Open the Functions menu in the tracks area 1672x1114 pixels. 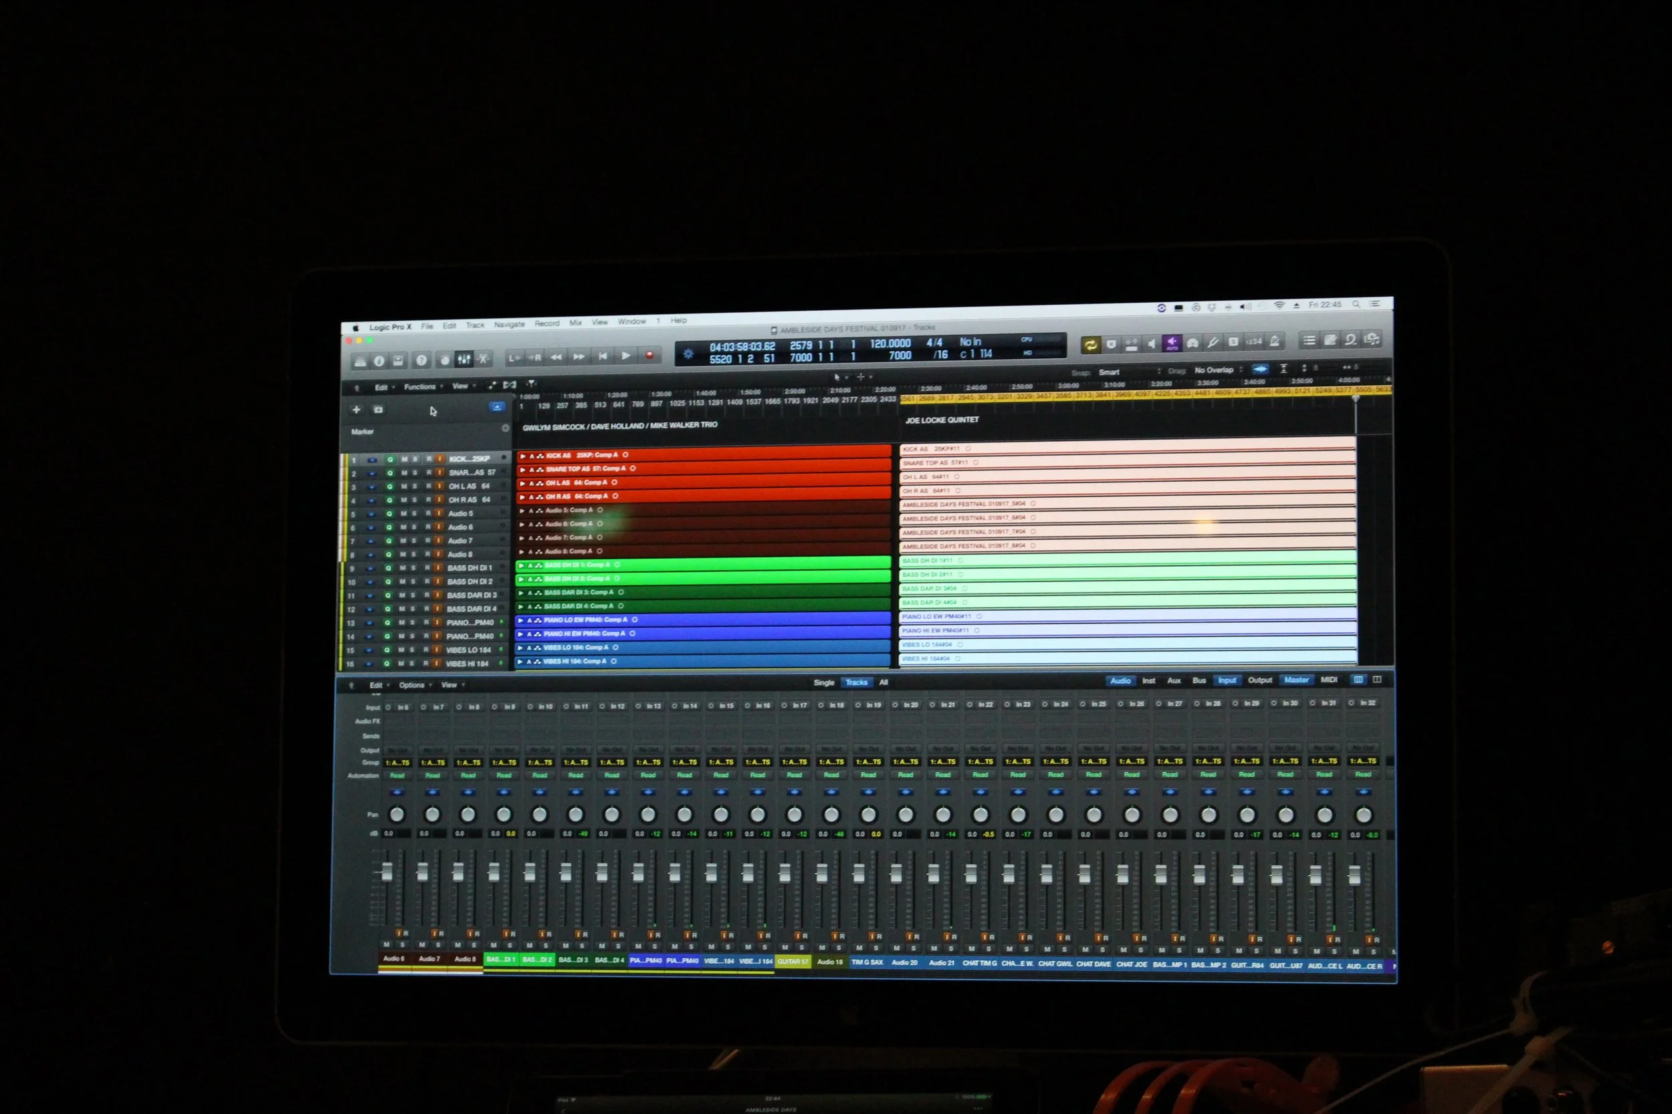pyautogui.click(x=421, y=386)
